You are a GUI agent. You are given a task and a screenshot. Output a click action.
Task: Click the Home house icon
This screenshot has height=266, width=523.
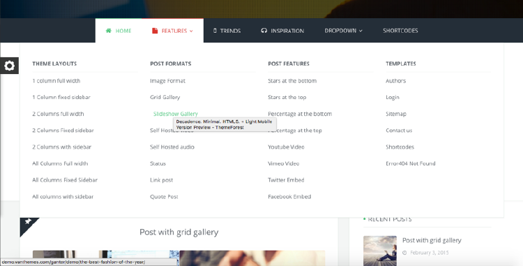coord(108,31)
